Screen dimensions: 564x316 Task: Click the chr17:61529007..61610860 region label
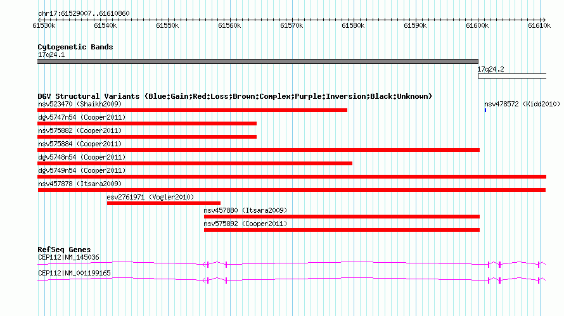[84, 13]
